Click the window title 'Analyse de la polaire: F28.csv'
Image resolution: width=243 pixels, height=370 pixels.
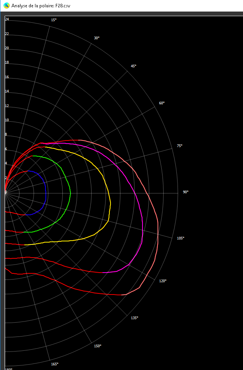coord(40,5)
